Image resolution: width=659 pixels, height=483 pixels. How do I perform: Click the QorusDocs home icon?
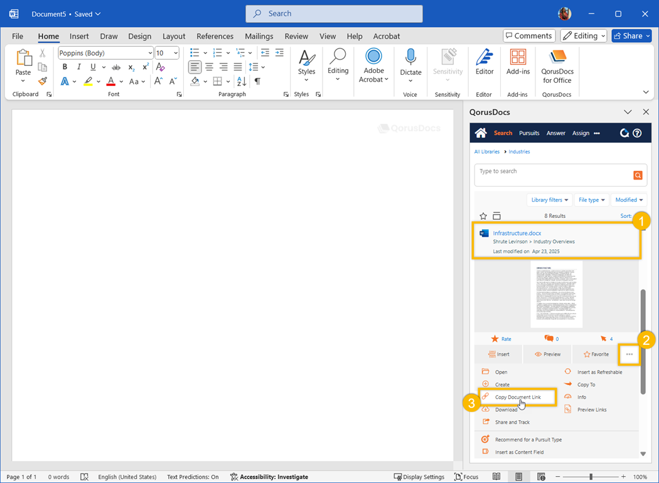tap(481, 133)
